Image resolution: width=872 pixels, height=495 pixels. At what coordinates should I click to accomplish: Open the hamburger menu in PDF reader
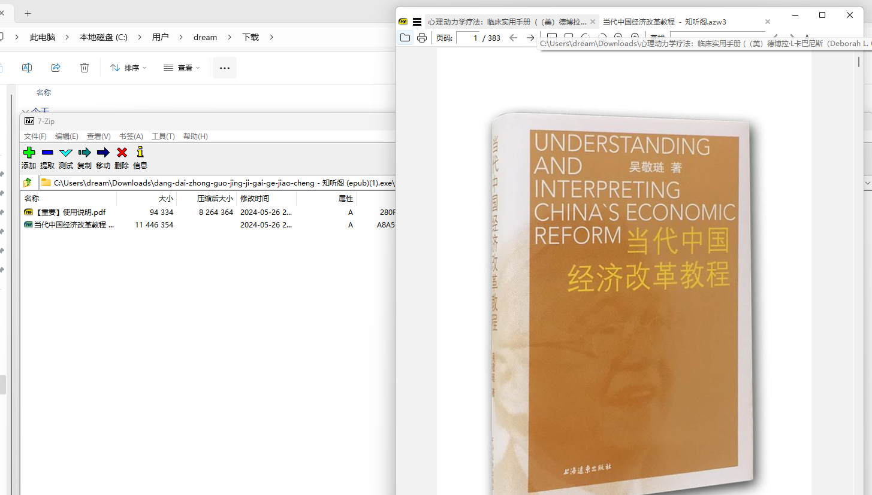tap(417, 22)
